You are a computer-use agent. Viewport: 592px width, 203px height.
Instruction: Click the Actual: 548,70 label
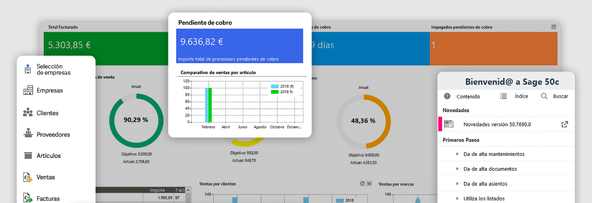click(x=244, y=160)
